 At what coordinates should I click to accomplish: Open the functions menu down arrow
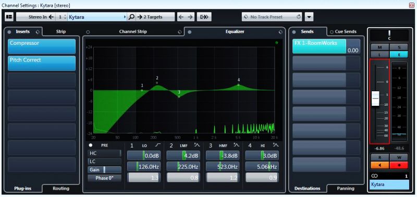pyautogui.click(x=309, y=17)
